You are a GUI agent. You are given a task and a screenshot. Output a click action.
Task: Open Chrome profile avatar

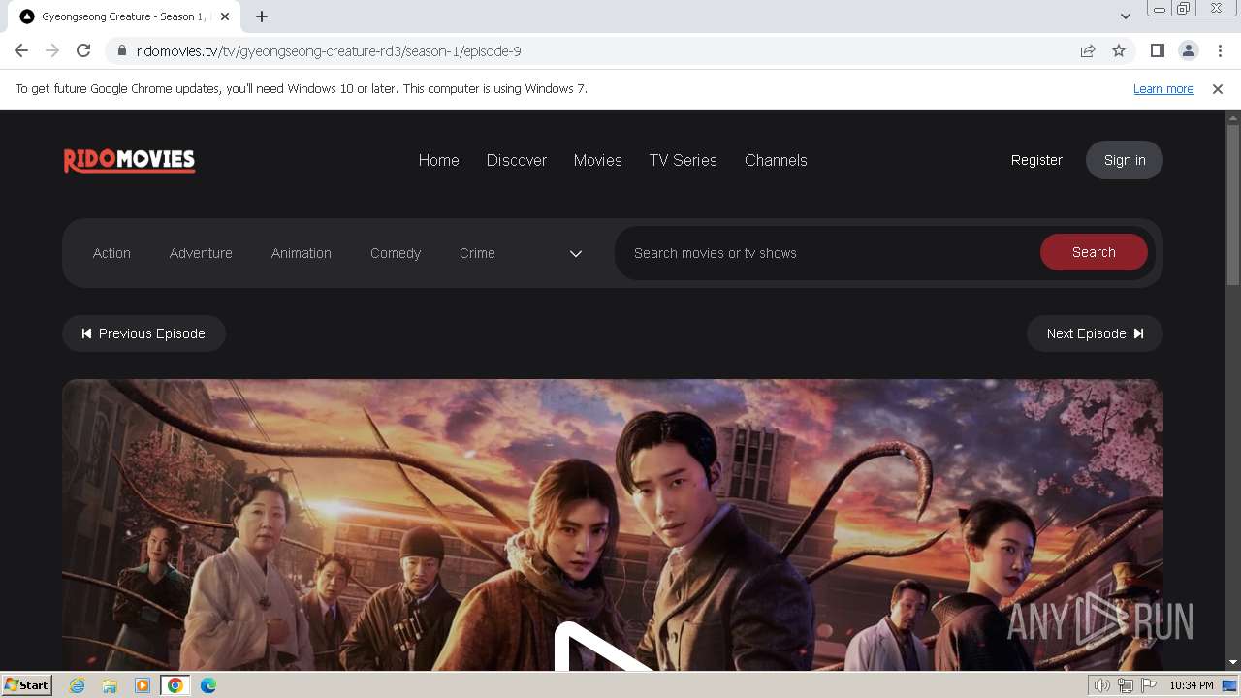[x=1188, y=50]
